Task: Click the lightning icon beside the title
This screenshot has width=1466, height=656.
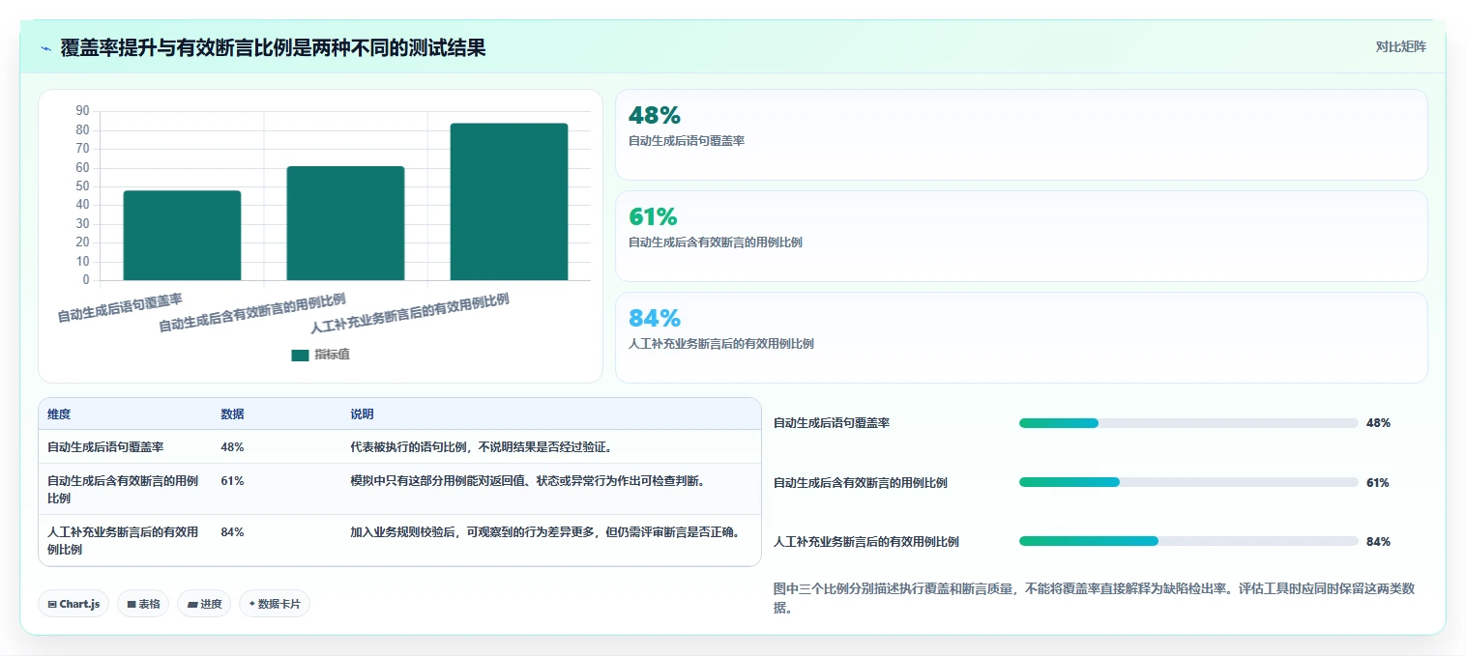Action: pyautogui.click(x=45, y=47)
